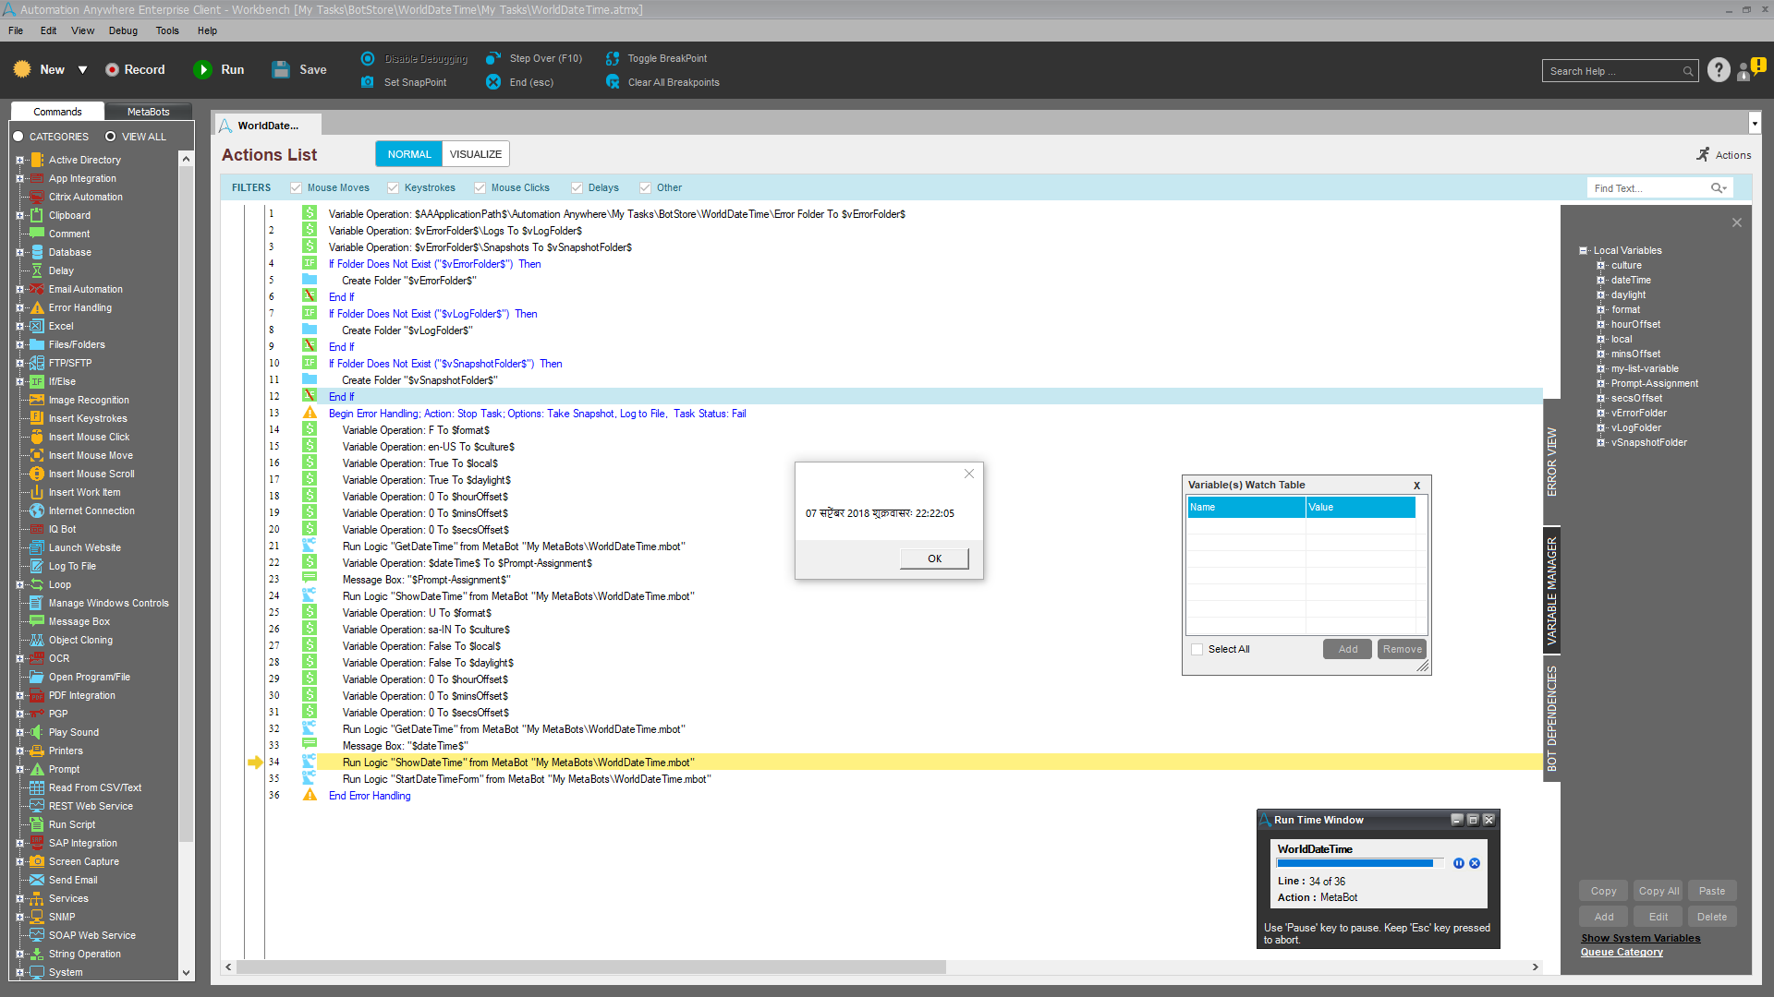Select the VIEW ALL radio button
Image resolution: width=1774 pixels, height=997 pixels.
[111, 137]
